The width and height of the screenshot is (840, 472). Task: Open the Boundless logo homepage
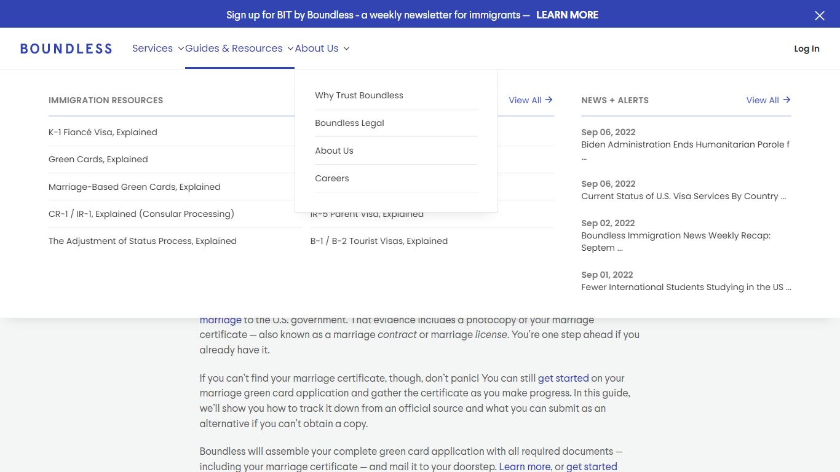66,49
